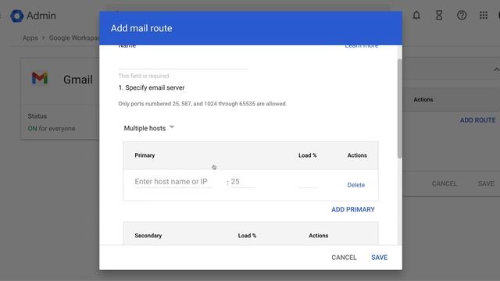The image size is (500, 281).
Task: Click the Secondary column header
Action: coord(148,236)
